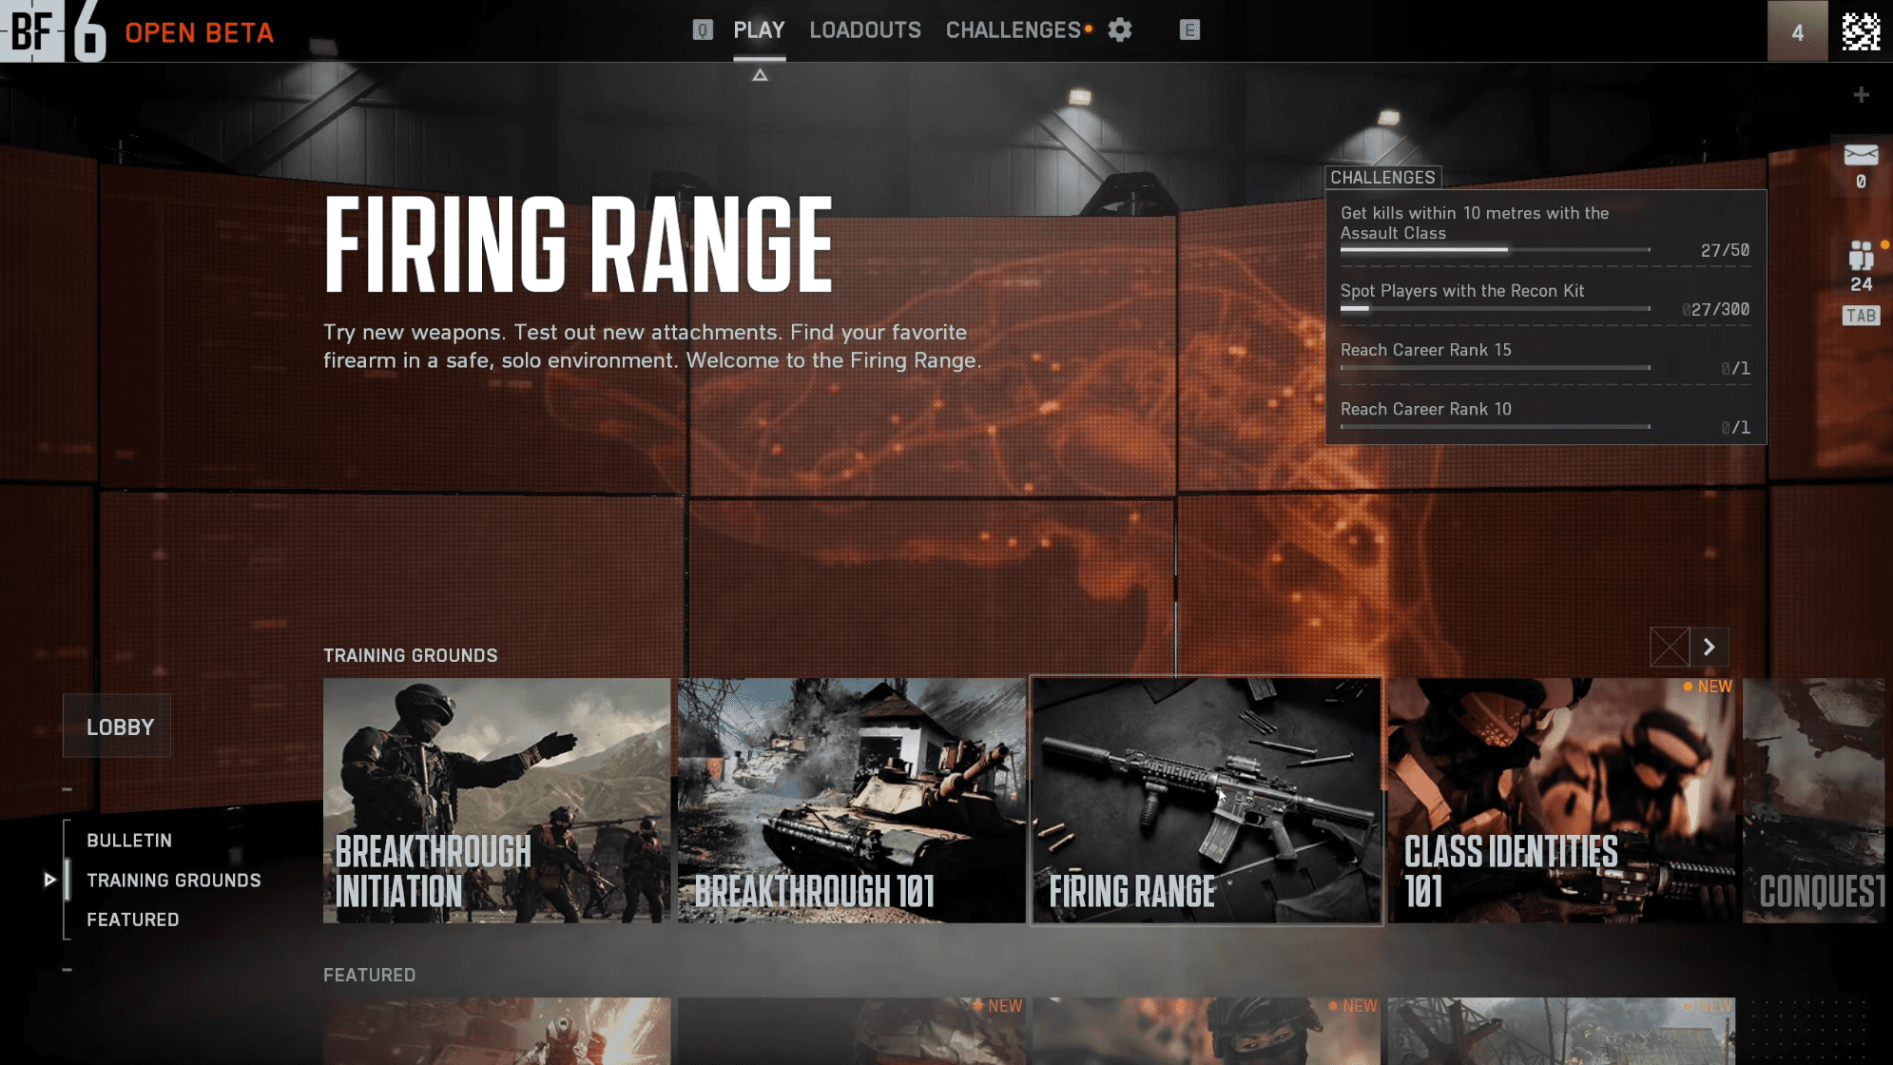Click the Assault Class kills progress bar
The height and width of the screenshot is (1065, 1893).
[1495, 250]
